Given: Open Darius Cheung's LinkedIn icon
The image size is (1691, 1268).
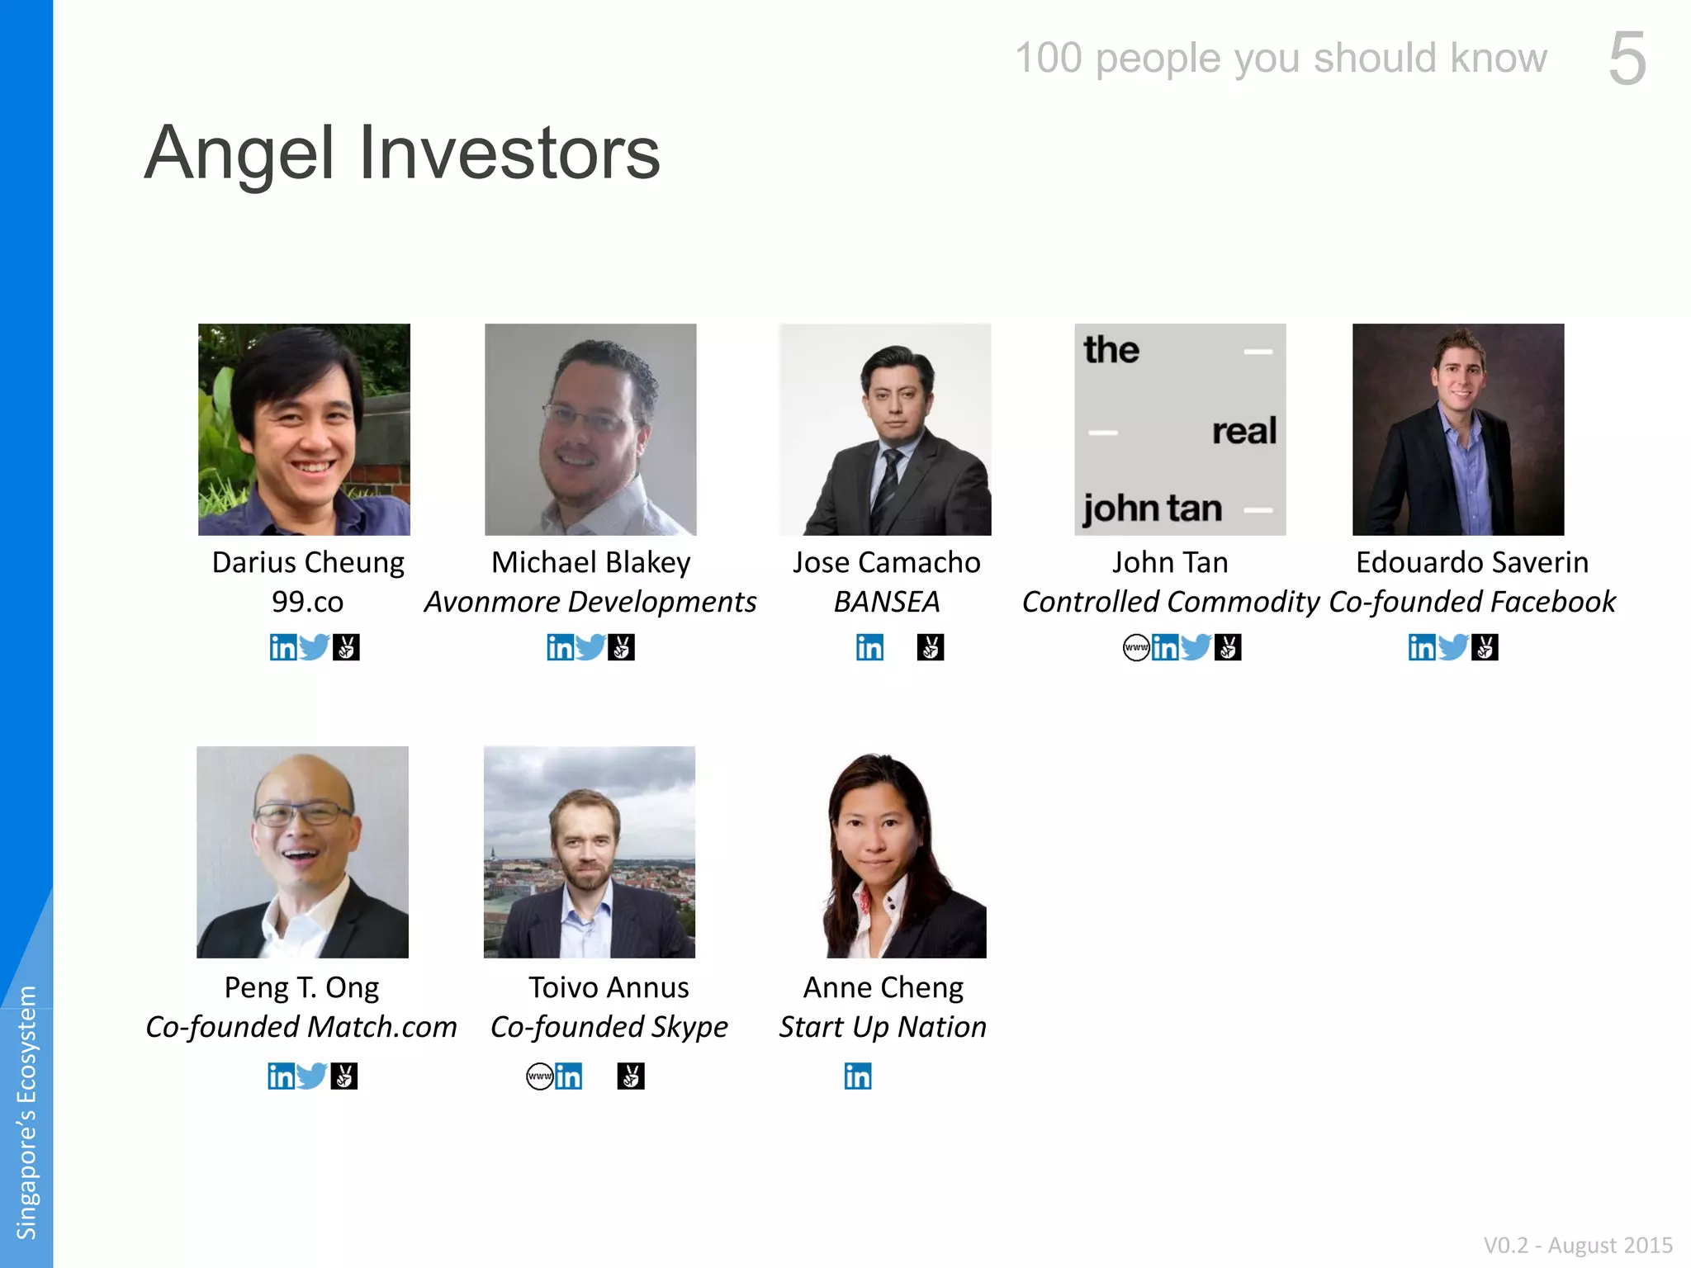Looking at the screenshot, I should pos(283,647).
